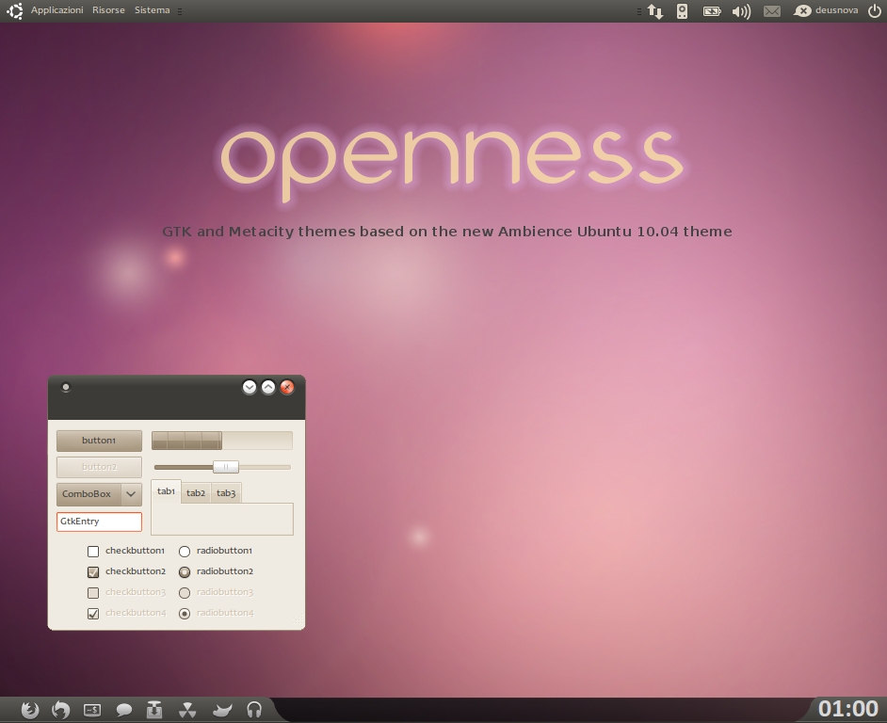Click the disabled checkbutton3 box
887x723 pixels.
pos(93,593)
